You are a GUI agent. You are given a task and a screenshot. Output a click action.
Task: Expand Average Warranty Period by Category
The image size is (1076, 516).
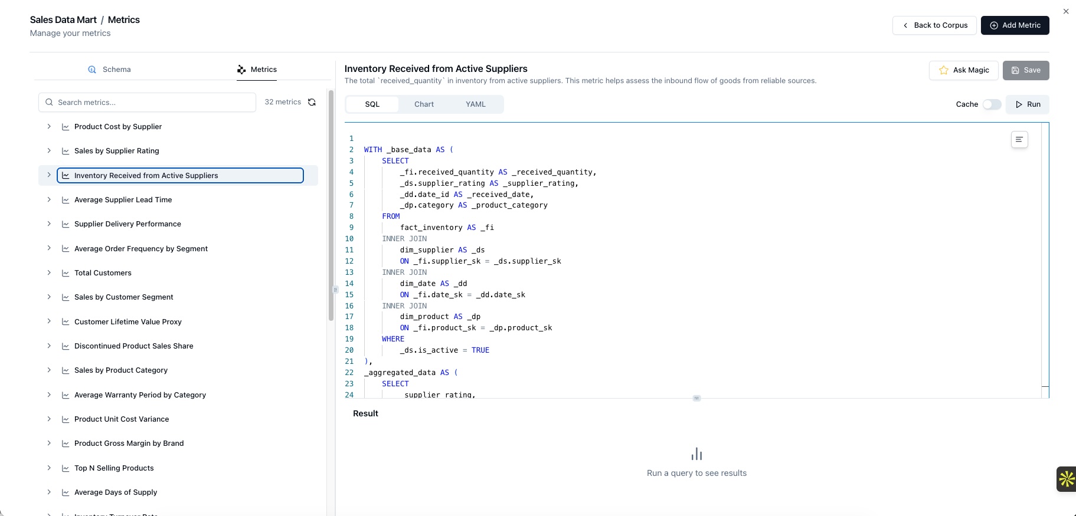49,395
